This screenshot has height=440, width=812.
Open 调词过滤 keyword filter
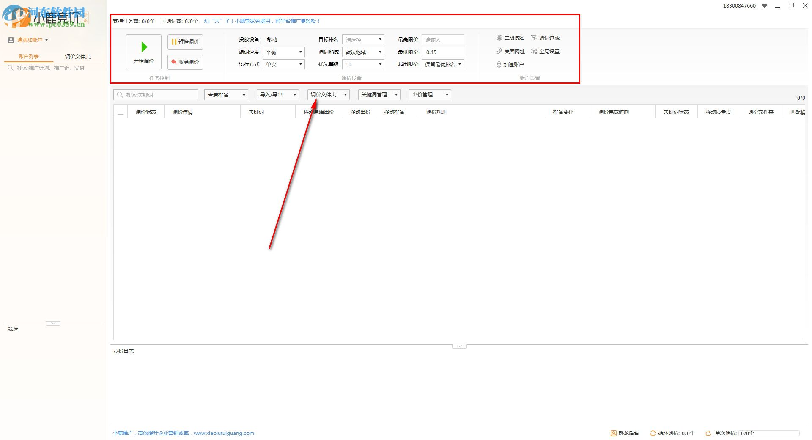(x=545, y=38)
